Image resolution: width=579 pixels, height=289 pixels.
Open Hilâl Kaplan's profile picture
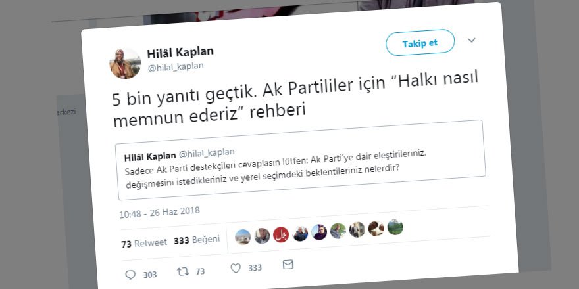(x=125, y=64)
